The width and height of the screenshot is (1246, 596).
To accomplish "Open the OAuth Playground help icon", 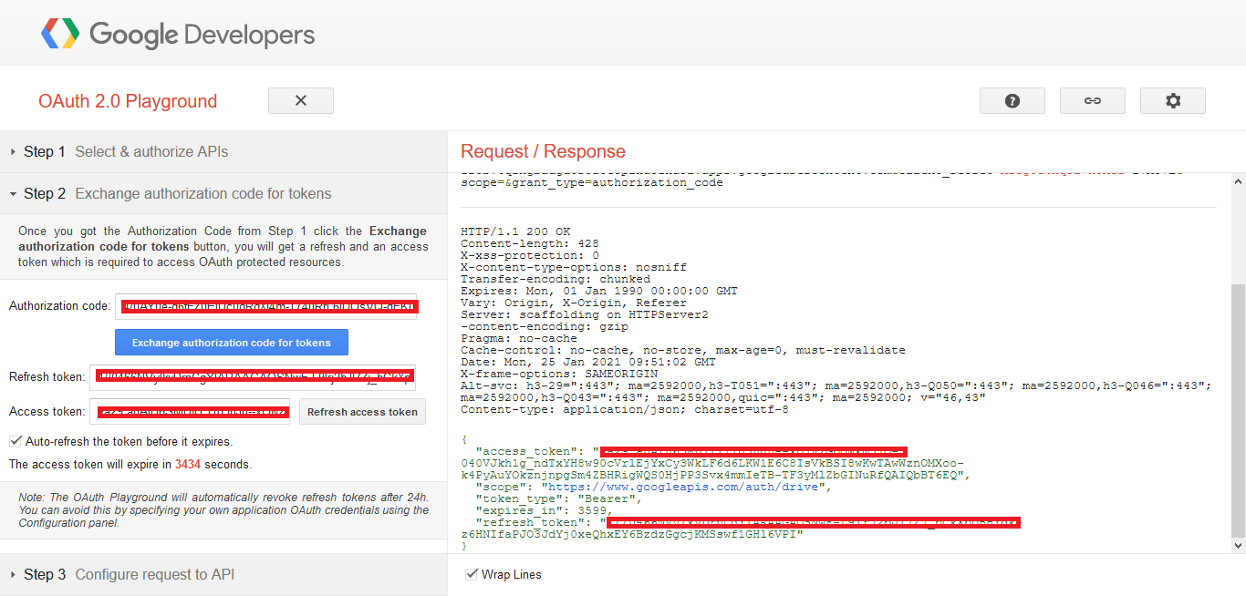I will [1012, 100].
